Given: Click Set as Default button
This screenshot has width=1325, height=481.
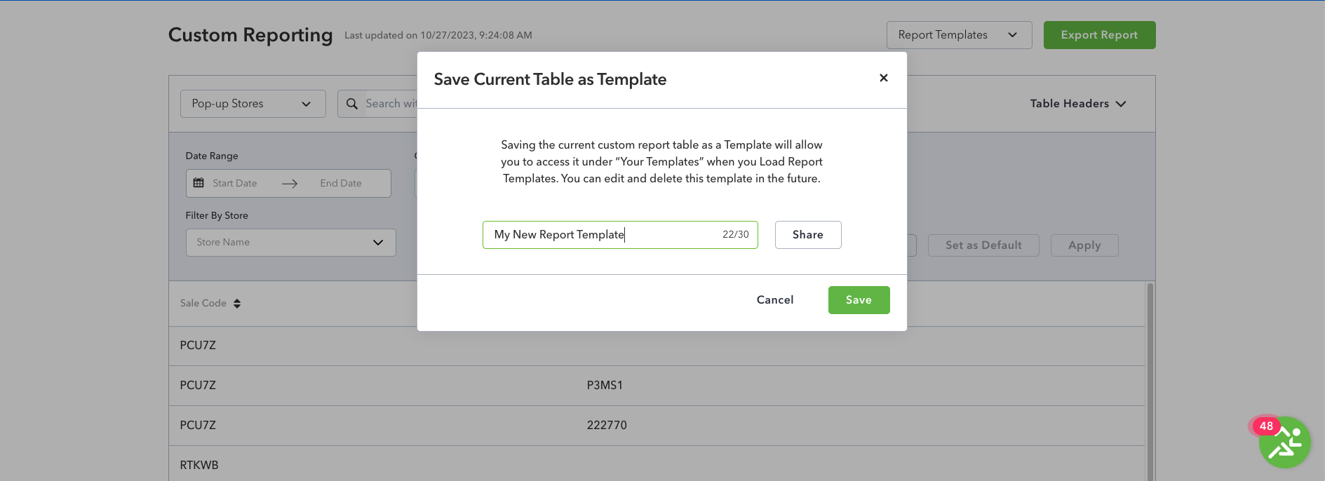Looking at the screenshot, I should click(x=983, y=245).
